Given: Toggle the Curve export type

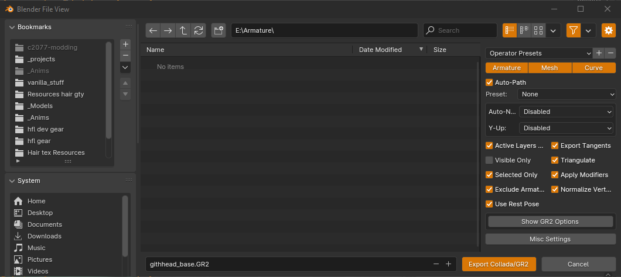Looking at the screenshot, I should tap(593, 68).
